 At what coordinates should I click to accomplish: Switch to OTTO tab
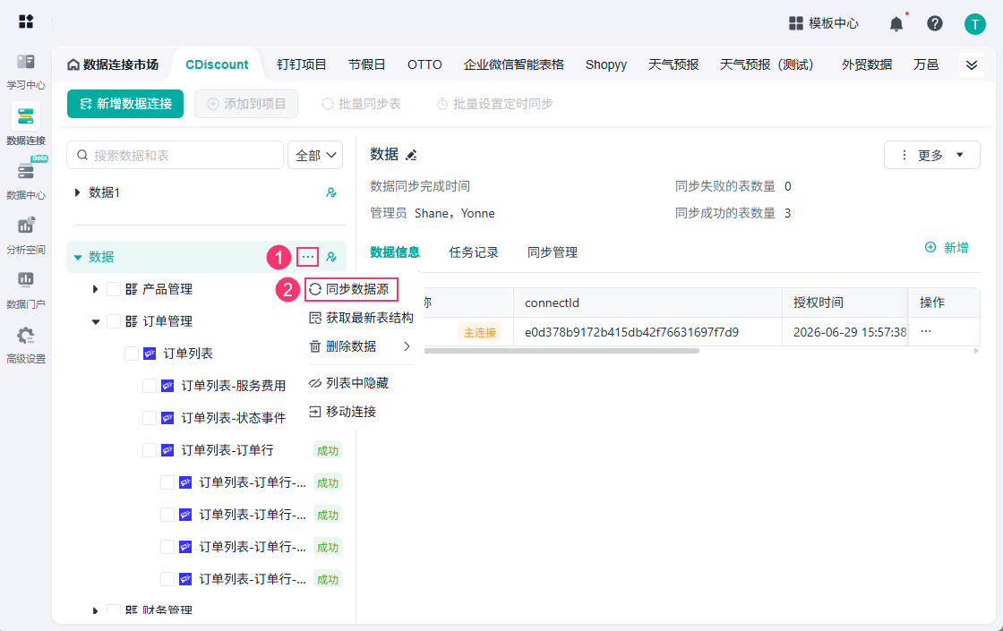424,64
